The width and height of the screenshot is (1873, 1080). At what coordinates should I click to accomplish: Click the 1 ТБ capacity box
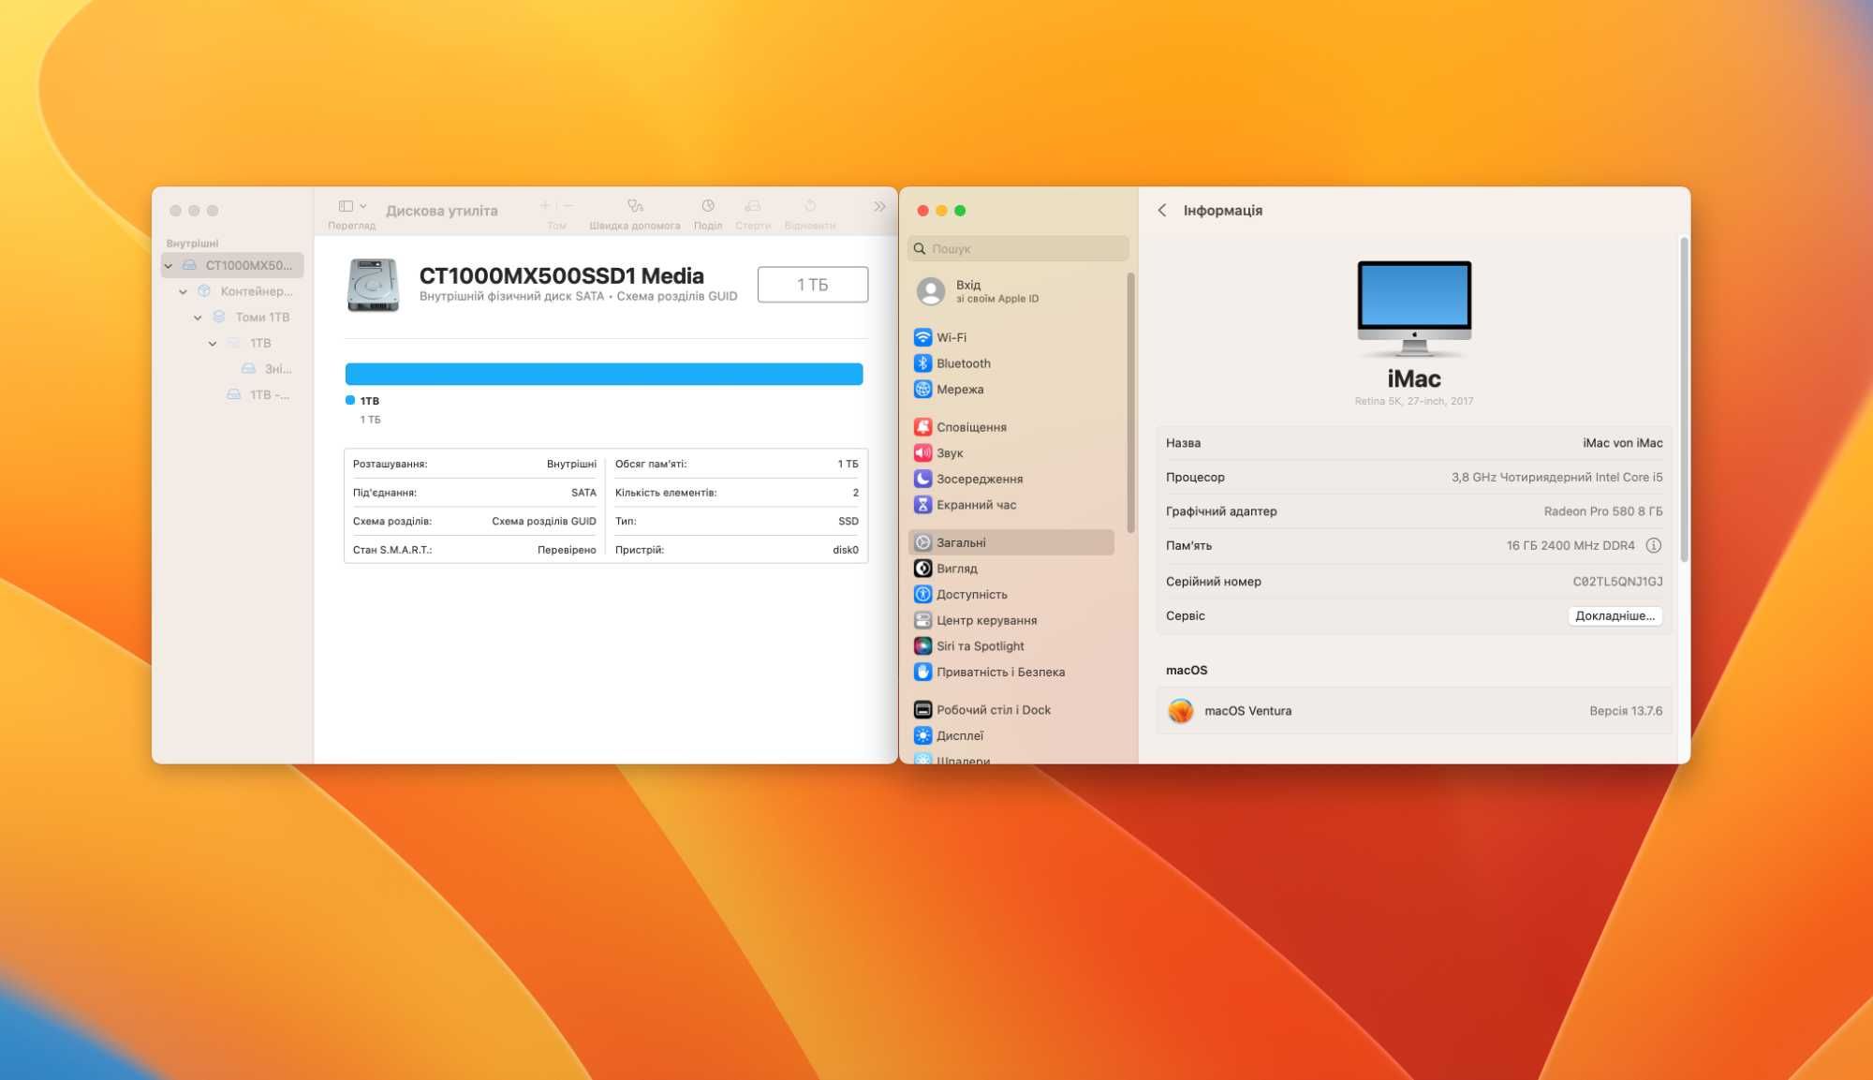coord(813,285)
